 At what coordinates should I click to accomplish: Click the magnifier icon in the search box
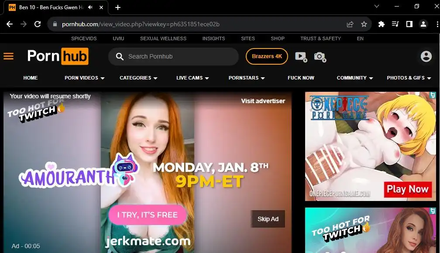click(120, 56)
